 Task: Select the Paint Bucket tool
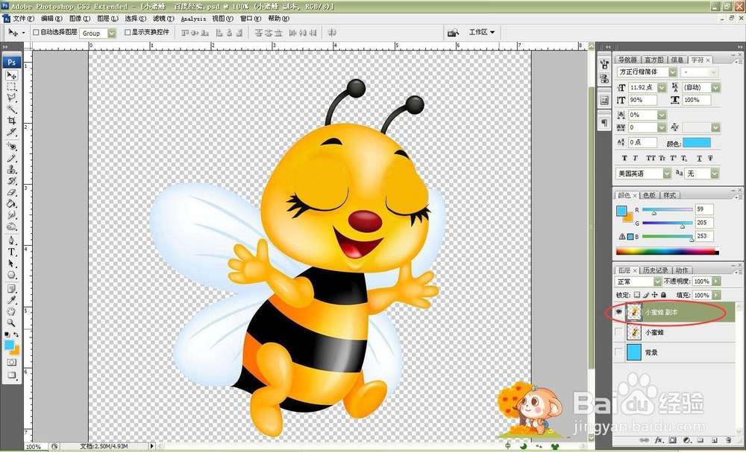(11, 204)
